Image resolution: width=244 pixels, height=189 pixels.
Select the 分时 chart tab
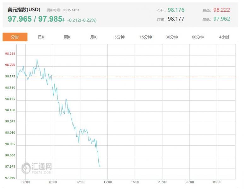[x=15, y=37]
